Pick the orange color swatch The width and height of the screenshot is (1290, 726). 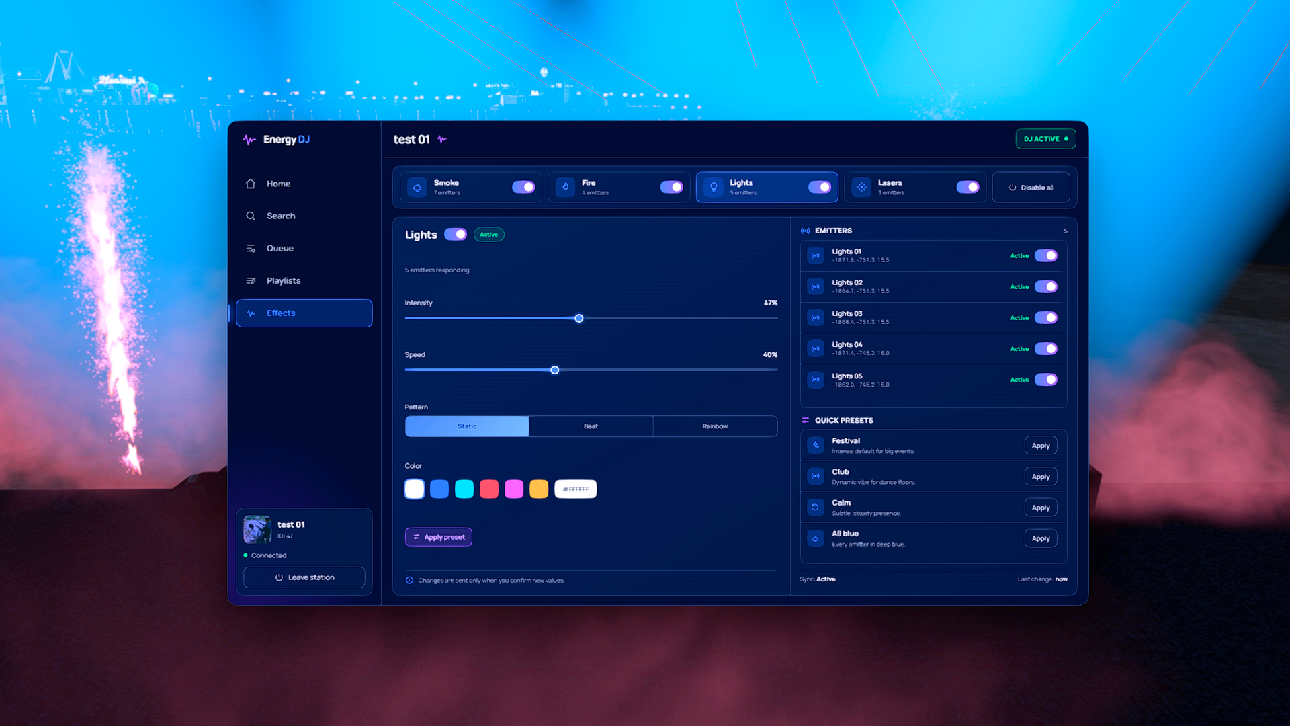(539, 489)
